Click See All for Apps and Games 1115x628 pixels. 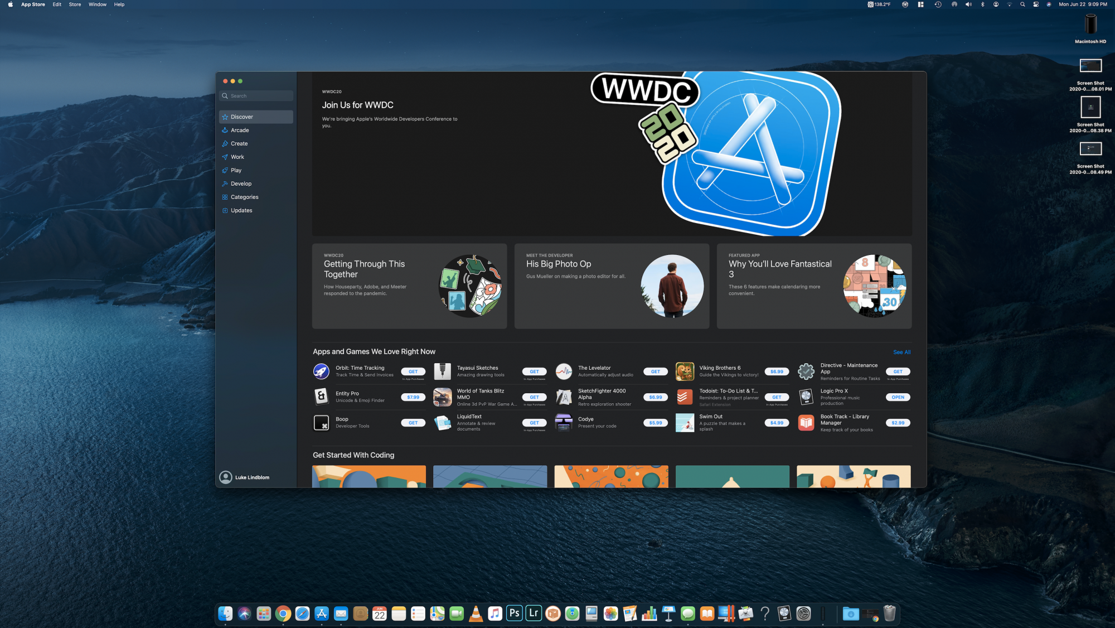[901, 352]
